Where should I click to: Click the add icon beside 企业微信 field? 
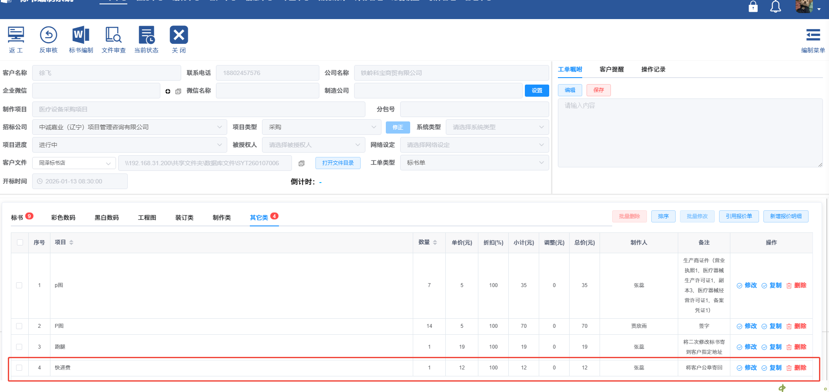[168, 91]
